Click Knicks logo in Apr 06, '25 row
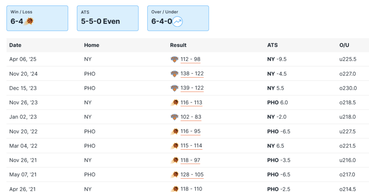Viewport: 369px width, 192px height. point(174,59)
